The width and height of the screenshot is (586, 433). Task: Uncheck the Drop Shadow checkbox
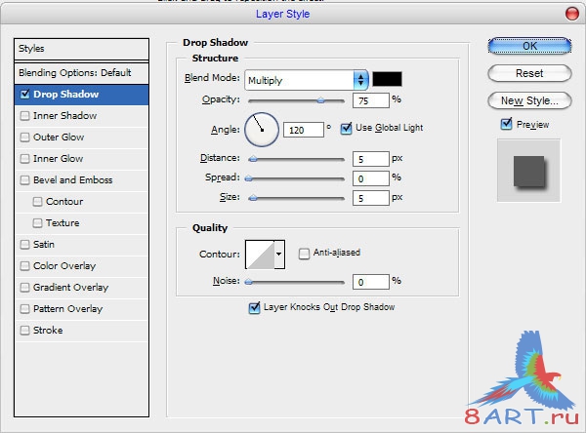tap(25, 94)
